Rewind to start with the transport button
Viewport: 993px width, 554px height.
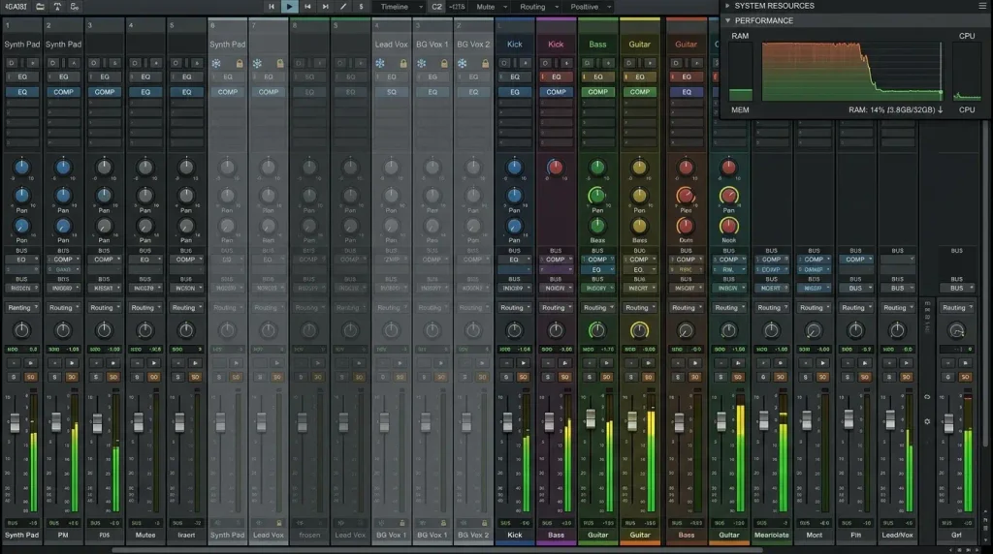[272, 7]
